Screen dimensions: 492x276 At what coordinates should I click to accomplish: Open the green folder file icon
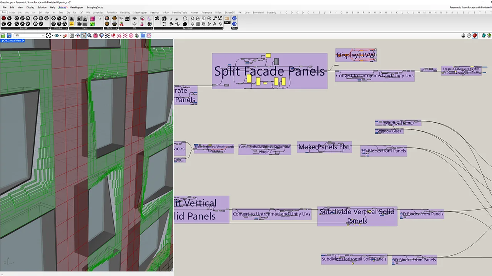pyautogui.click(x=3, y=36)
